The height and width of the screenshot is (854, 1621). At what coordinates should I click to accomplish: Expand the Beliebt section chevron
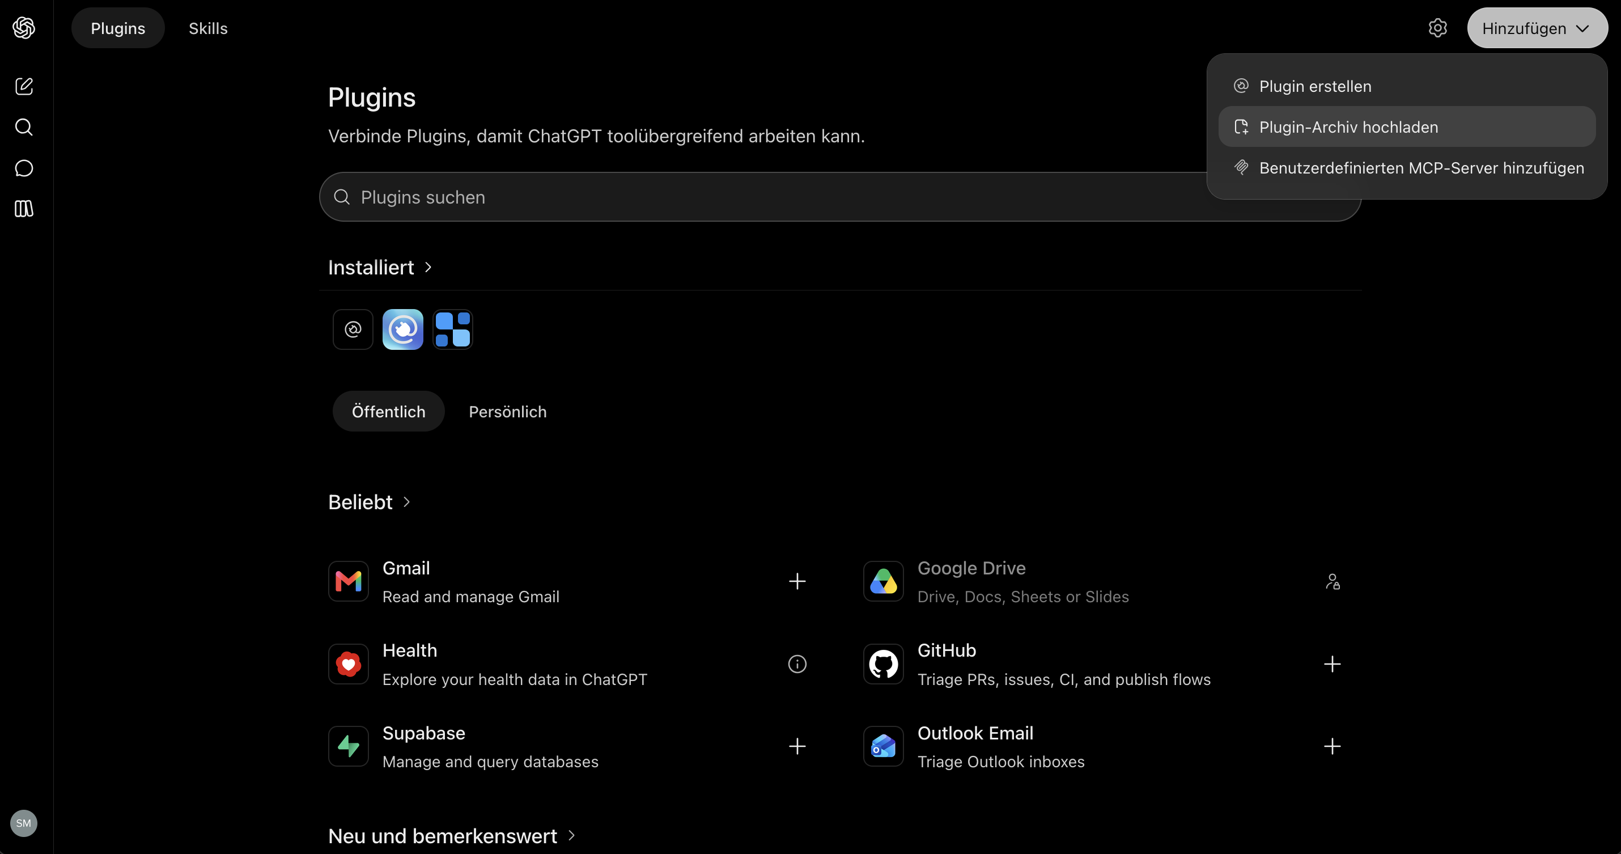point(406,502)
